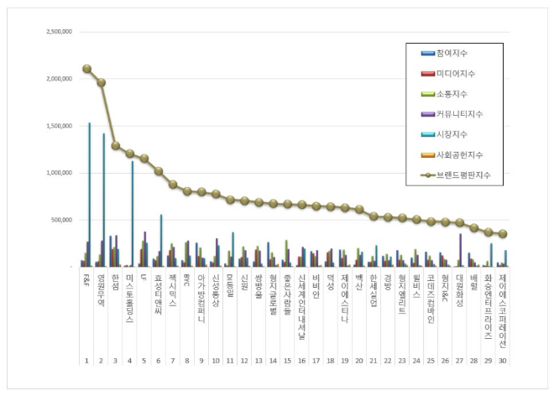
Task: Click the 참여지수 blue legend swatch
Action: click(x=428, y=53)
